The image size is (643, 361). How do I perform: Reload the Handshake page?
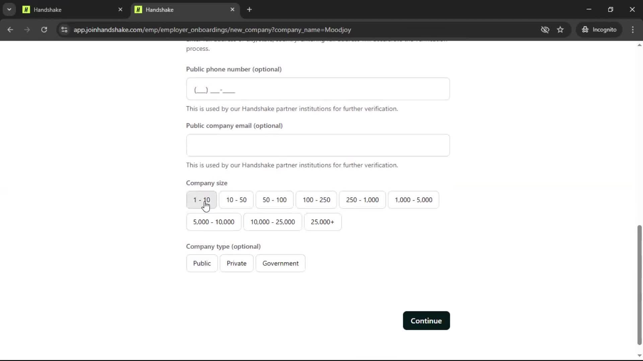click(44, 30)
